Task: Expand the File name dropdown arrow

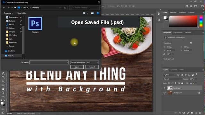Action: tap(67, 63)
